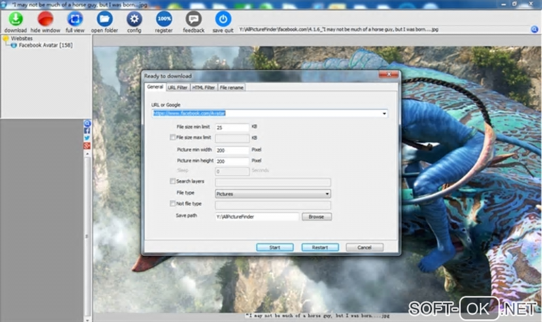Click the search icon beside the path bar
The height and width of the screenshot is (322, 542).
click(x=535, y=29)
